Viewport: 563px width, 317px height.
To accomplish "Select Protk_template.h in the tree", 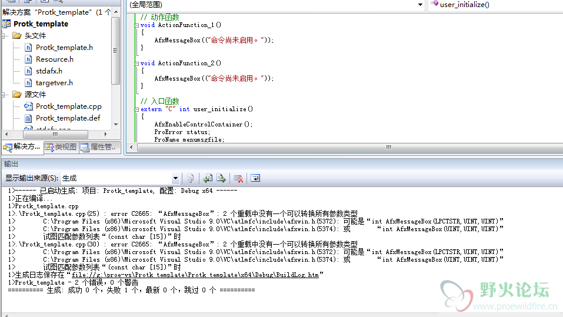I will coord(64,48).
